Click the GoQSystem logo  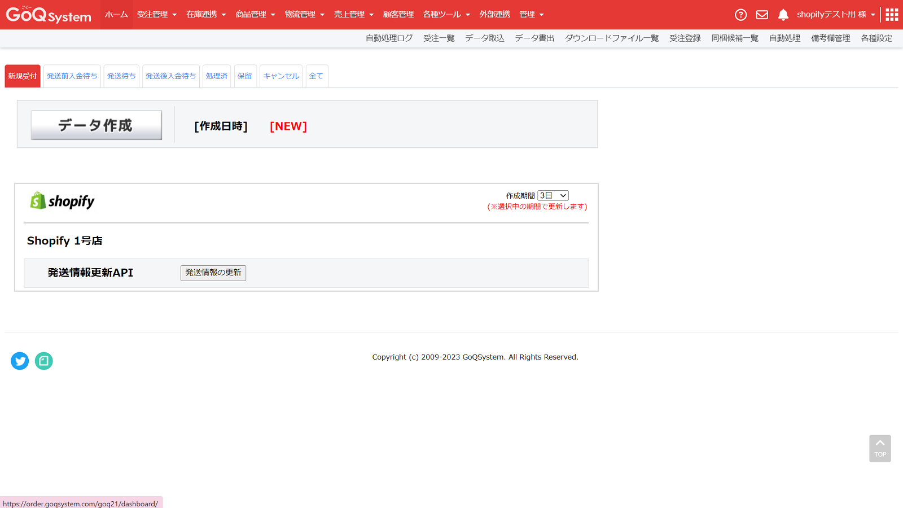[x=49, y=15]
